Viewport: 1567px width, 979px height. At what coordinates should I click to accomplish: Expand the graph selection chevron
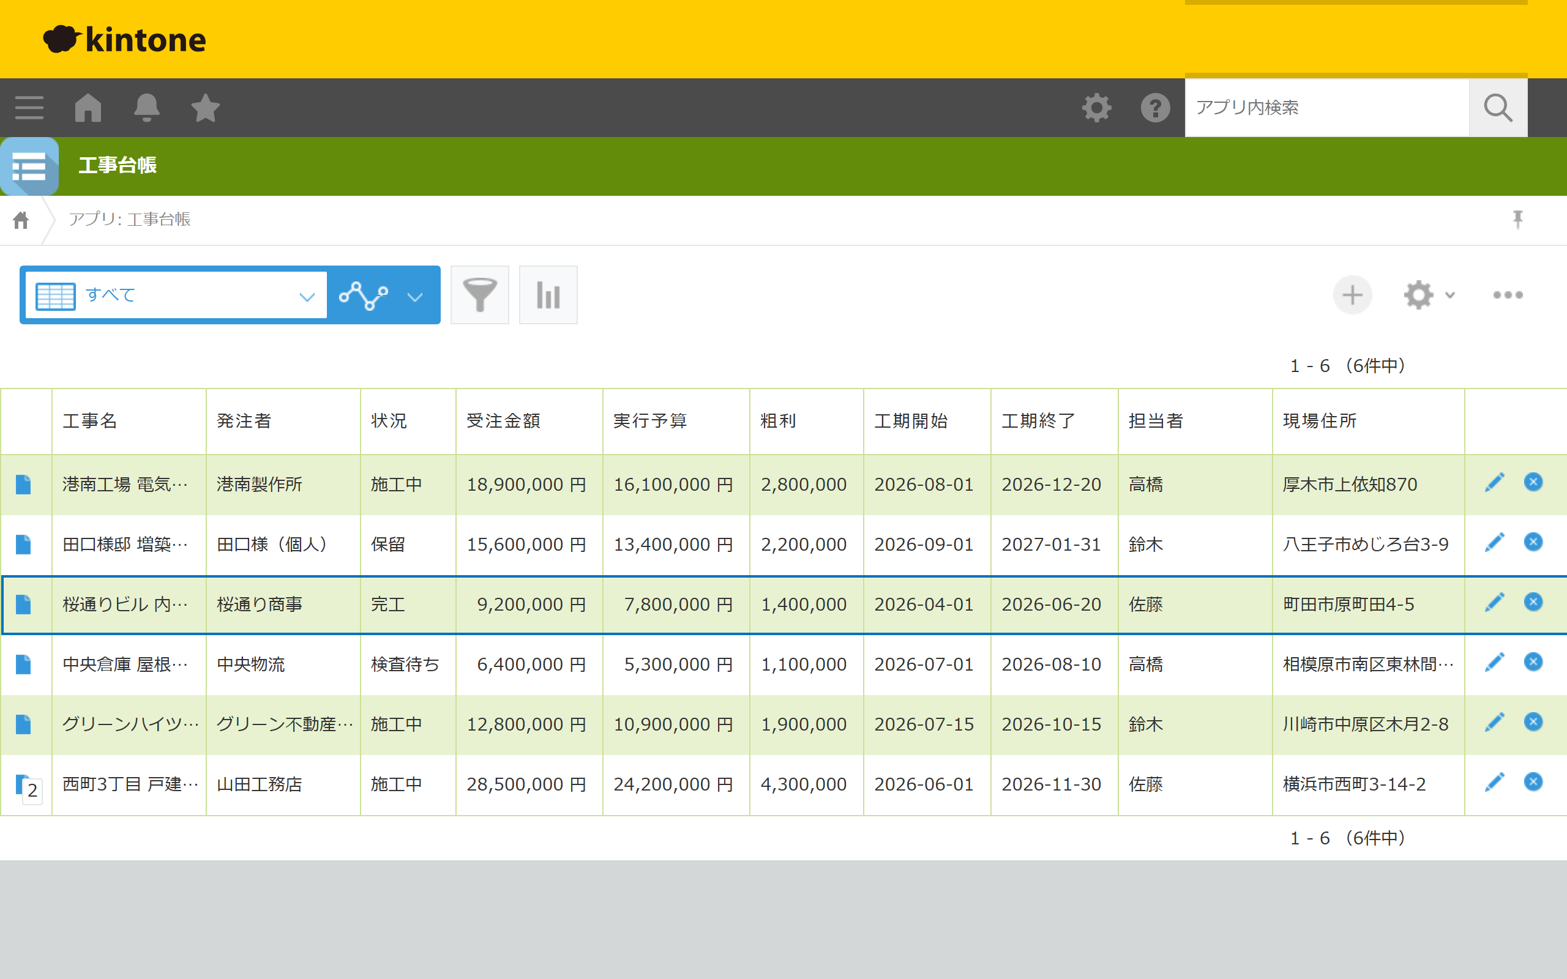tap(415, 297)
